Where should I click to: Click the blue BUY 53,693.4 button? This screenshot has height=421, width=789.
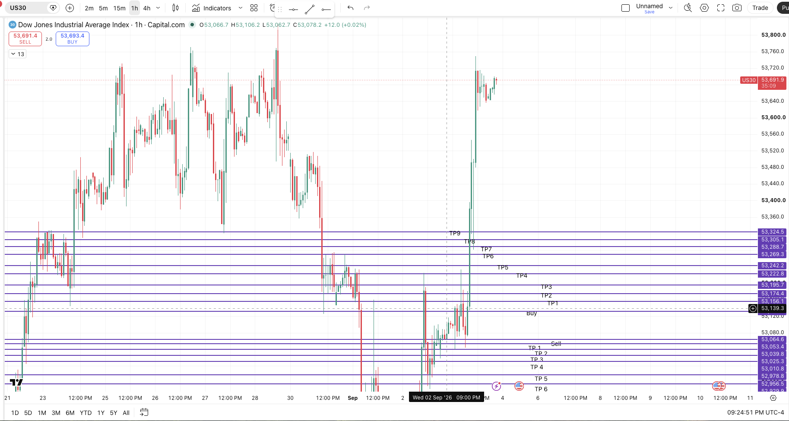click(x=73, y=39)
